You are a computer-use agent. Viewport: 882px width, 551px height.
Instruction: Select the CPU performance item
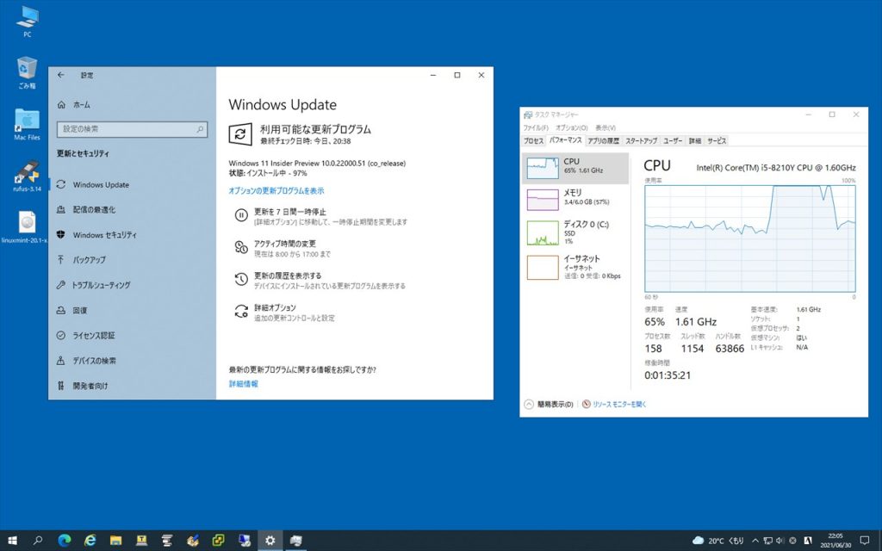point(575,168)
